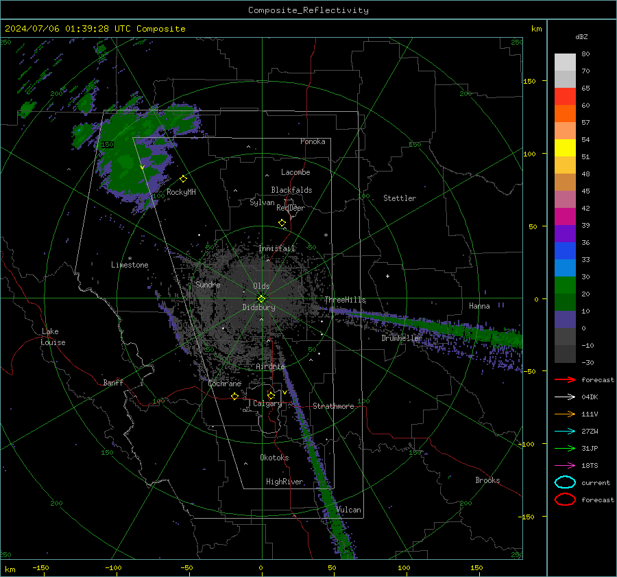Click the 'current' legend label
This screenshot has width=617, height=577.
(x=596, y=482)
